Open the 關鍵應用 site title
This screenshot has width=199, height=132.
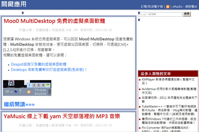pyautogui.click(x=14, y=4)
